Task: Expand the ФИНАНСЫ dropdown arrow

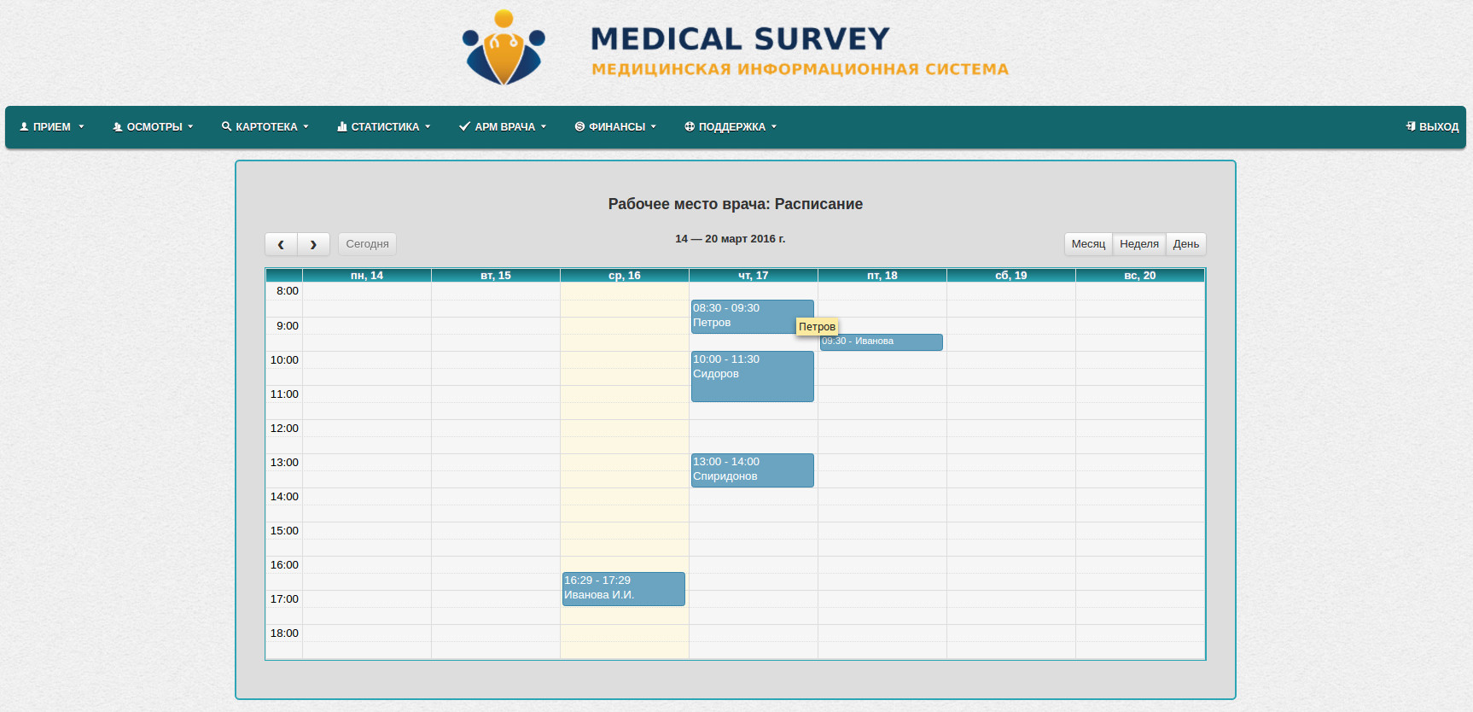Action: click(x=654, y=126)
